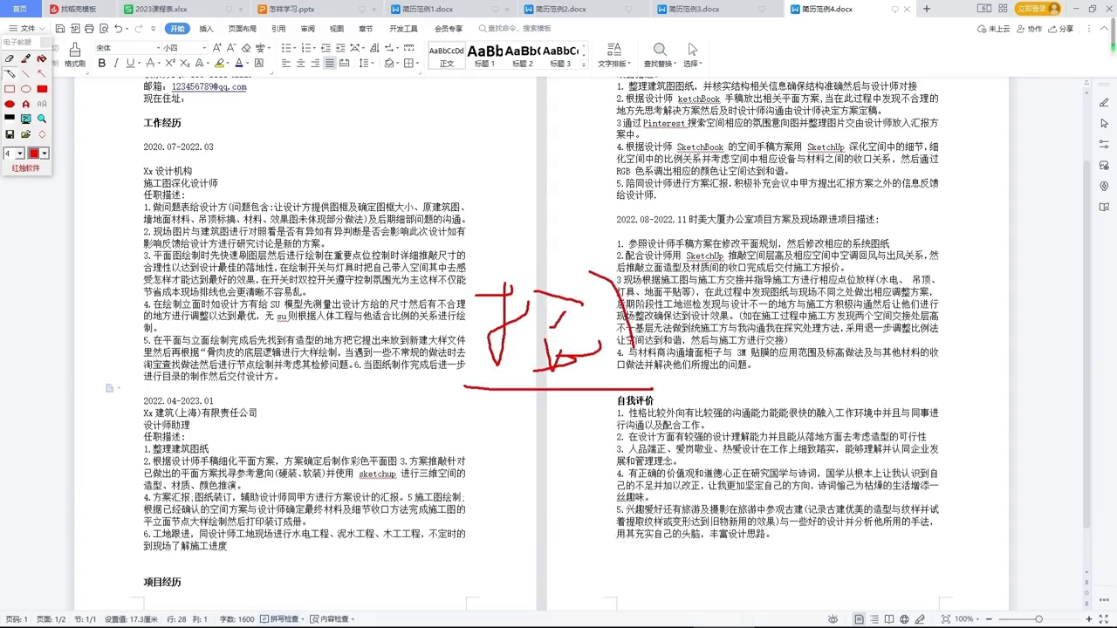Expand the styles gallery list
Image resolution: width=1117 pixels, height=628 pixels.
click(584, 64)
